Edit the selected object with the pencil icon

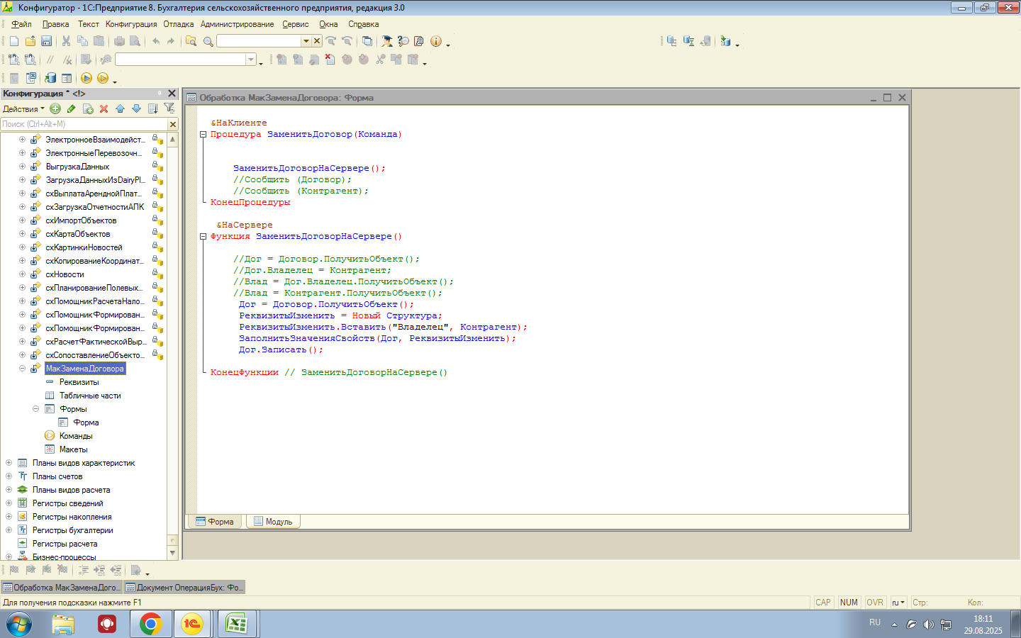pyautogui.click(x=71, y=108)
